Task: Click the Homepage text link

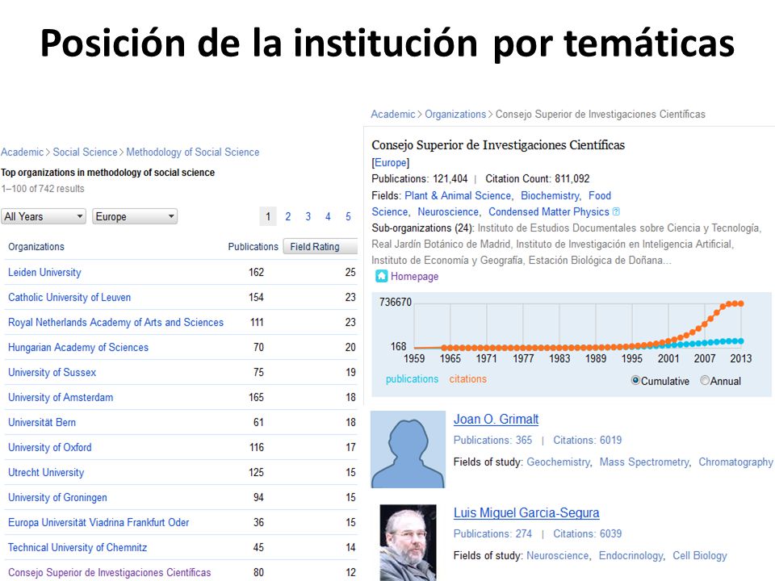Action: pyautogui.click(x=415, y=276)
